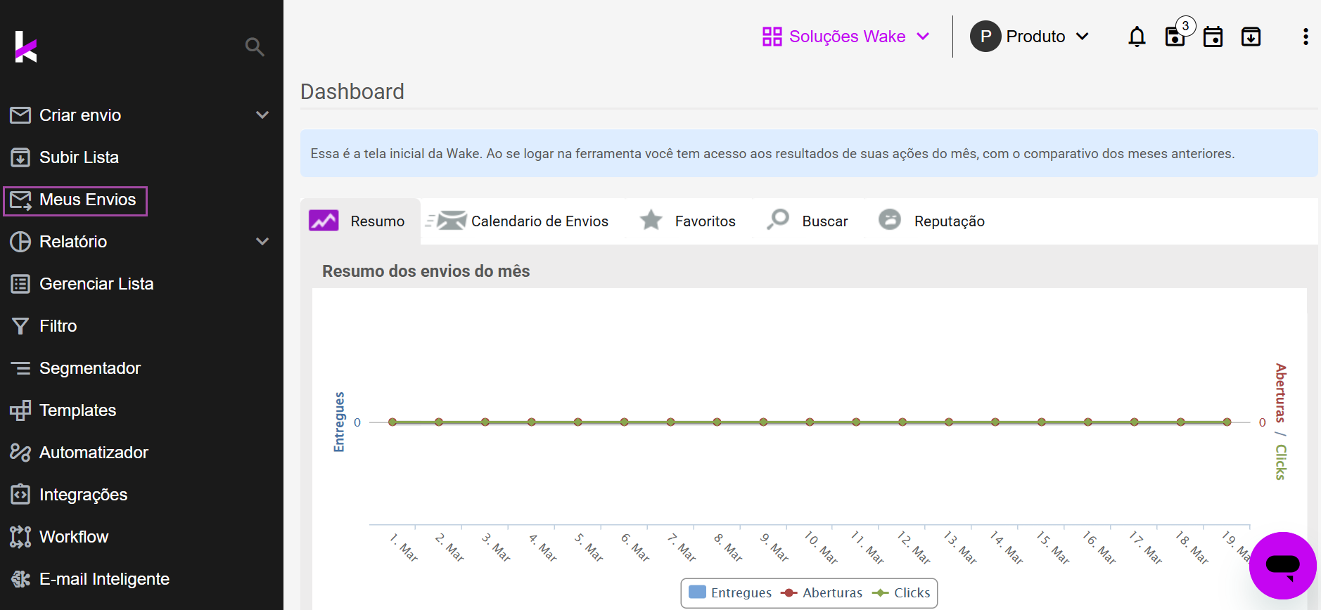Switch to the Resumo tab
Image resolution: width=1321 pixels, height=610 pixels.
tap(360, 221)
